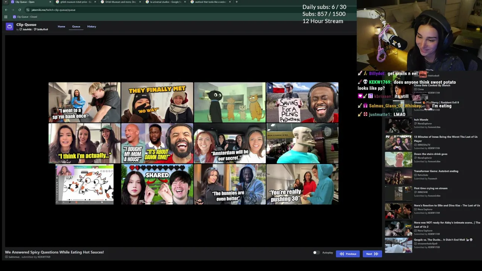
Task: Close the 'seafood that looks like' tab
Action: click(x=230, y=2)
